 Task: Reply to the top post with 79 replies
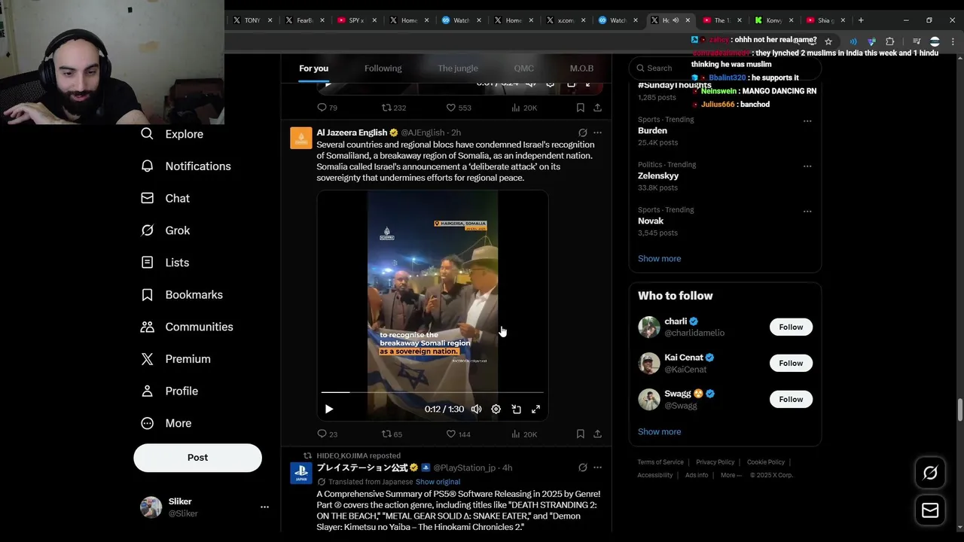(327, 108)
